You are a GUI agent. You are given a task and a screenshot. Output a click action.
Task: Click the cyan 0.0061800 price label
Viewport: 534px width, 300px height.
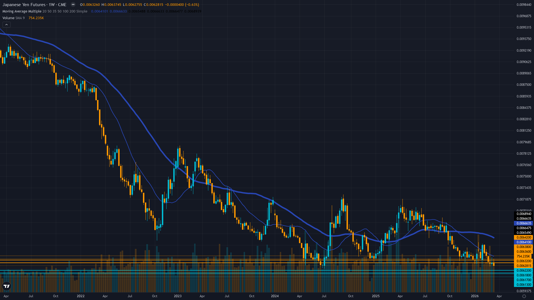pyautogui.click(x=523, y=275)
